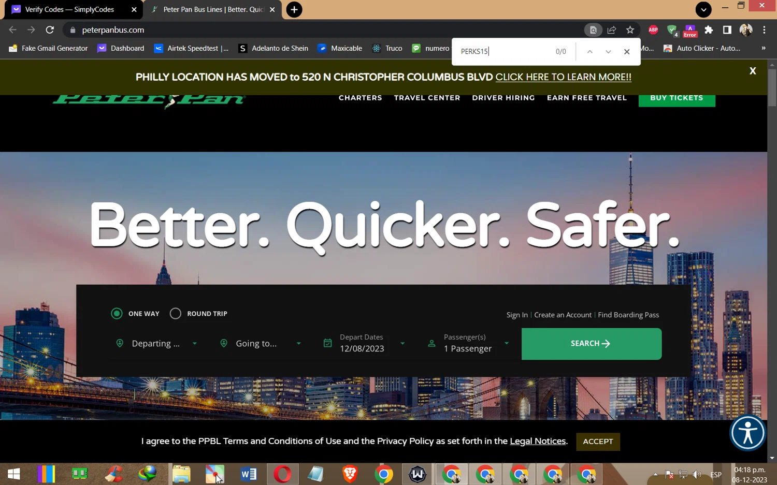This screenshot has height=485, width=777.
Task: Jump to the previous find result
Action: click(x=589, y=52)
